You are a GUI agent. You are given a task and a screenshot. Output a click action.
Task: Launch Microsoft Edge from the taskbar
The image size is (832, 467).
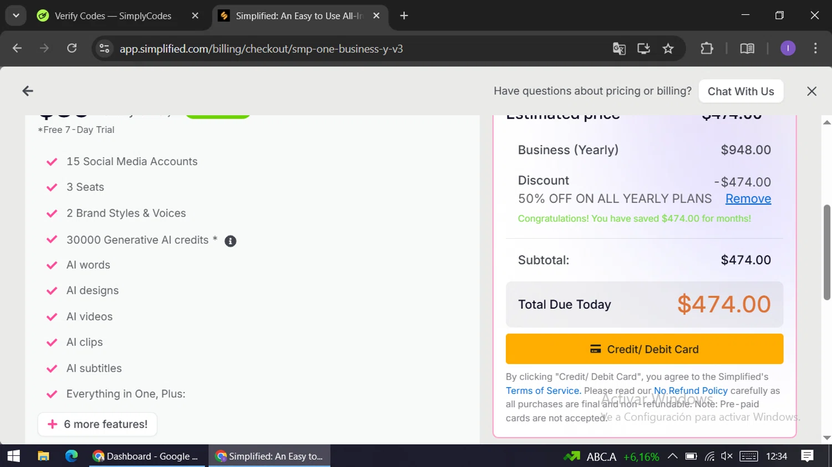pos(72,456)
